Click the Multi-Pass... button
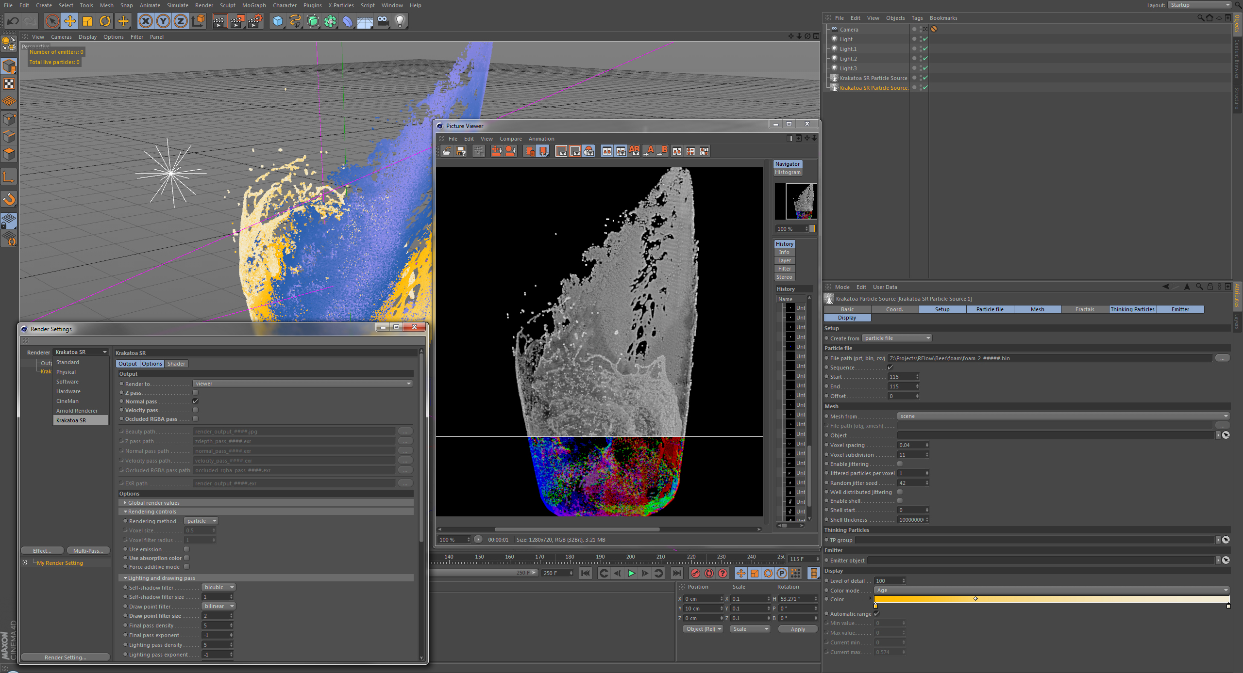 88,550
